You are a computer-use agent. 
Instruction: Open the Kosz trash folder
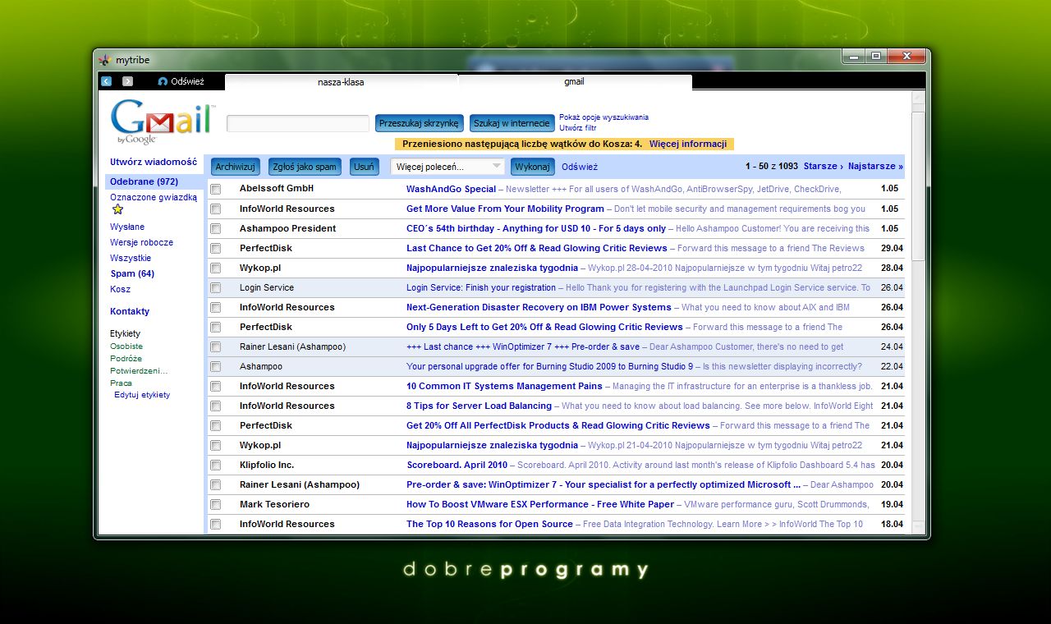click(x=120, y=289)
